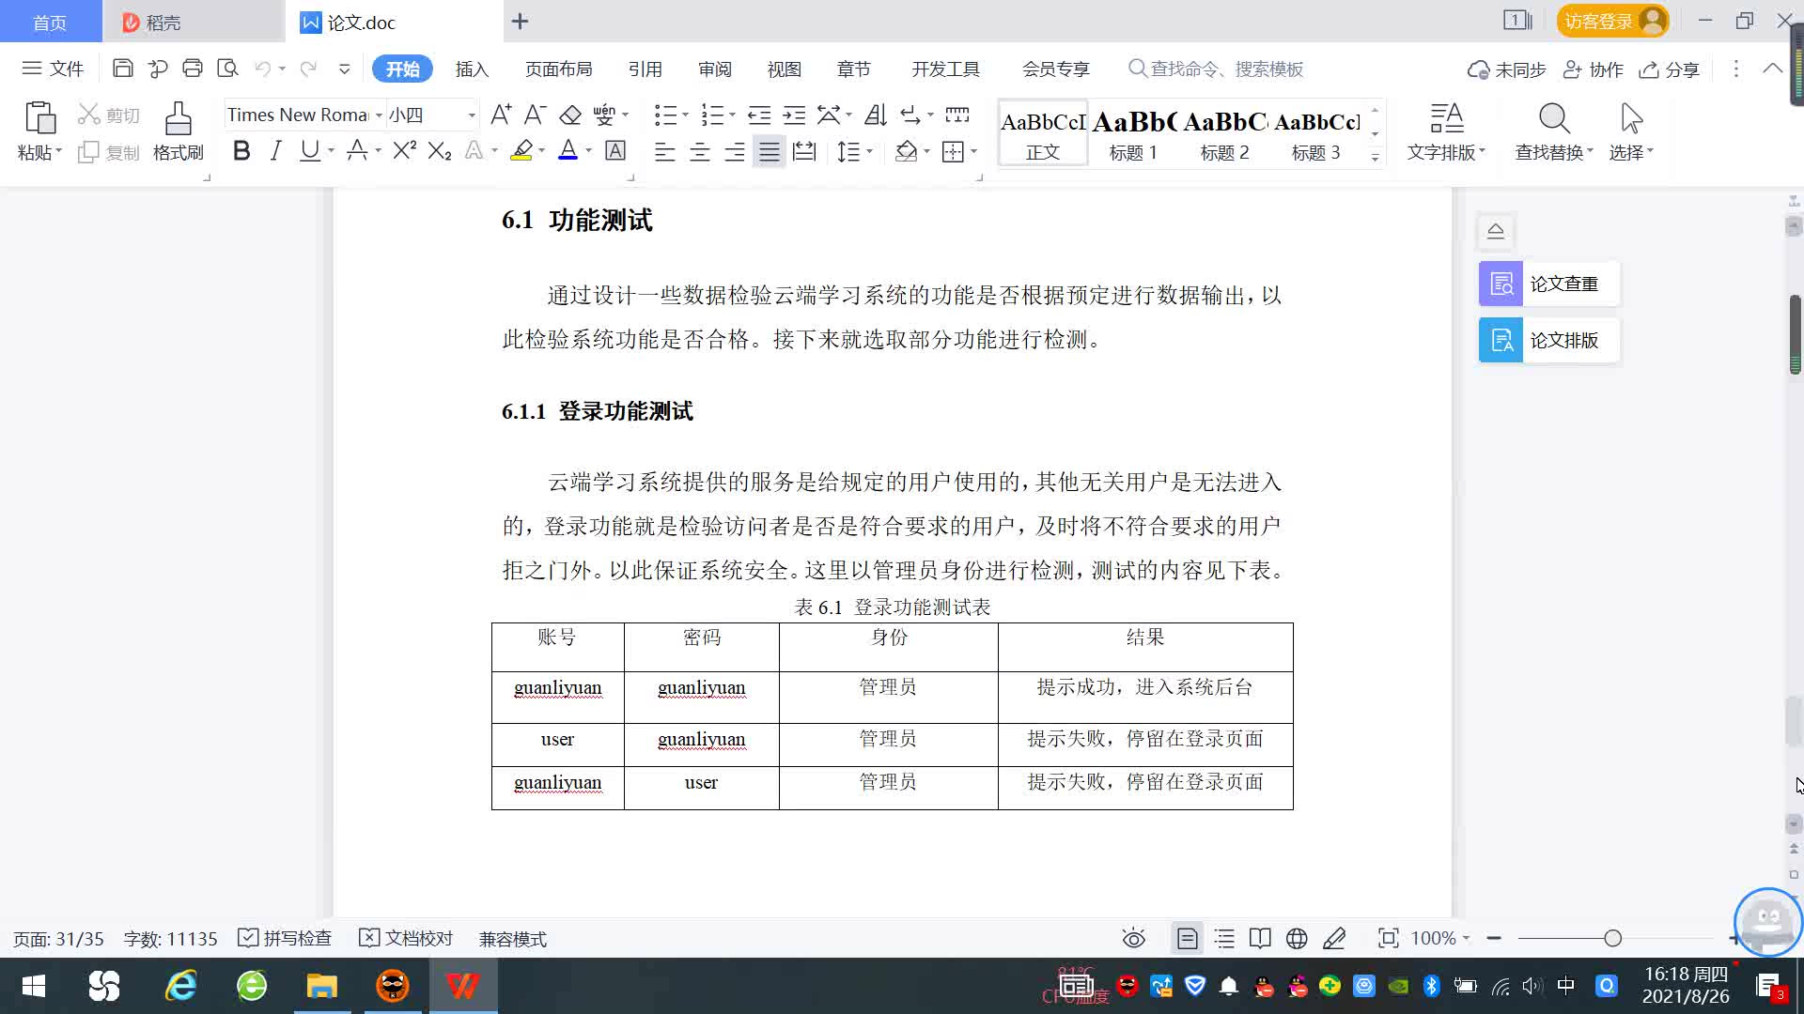Open the Insert ribbon tab
1804x1014 pixels.
472,69
